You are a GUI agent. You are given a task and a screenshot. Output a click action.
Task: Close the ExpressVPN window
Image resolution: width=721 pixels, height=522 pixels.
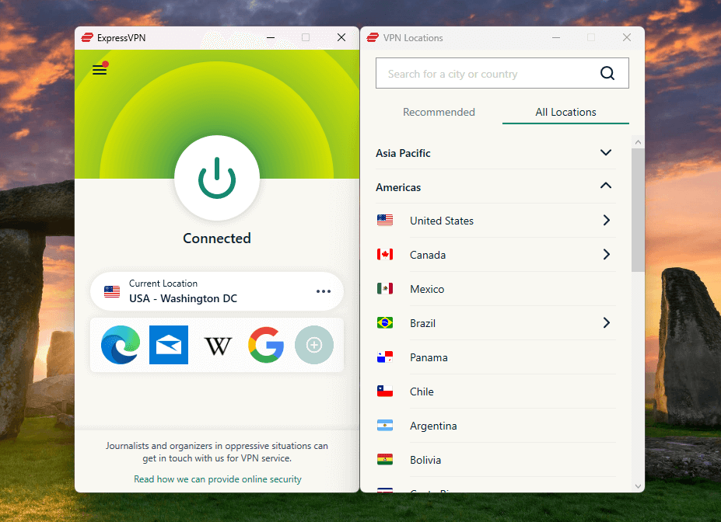pos(341,37)
